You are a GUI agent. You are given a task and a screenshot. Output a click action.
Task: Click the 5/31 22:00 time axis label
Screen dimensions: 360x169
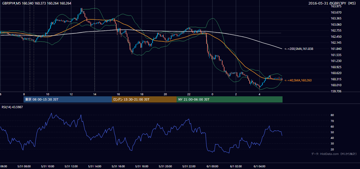(189, 166)
